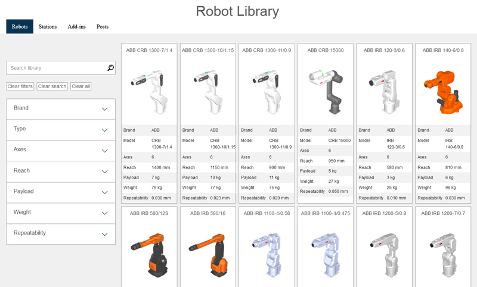Click the 1400 mm reach value
This screenshot has width=477, height=287.
click(160, 167)
